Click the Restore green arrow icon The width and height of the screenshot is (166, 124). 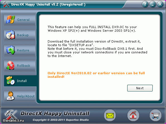coord(10,50)
